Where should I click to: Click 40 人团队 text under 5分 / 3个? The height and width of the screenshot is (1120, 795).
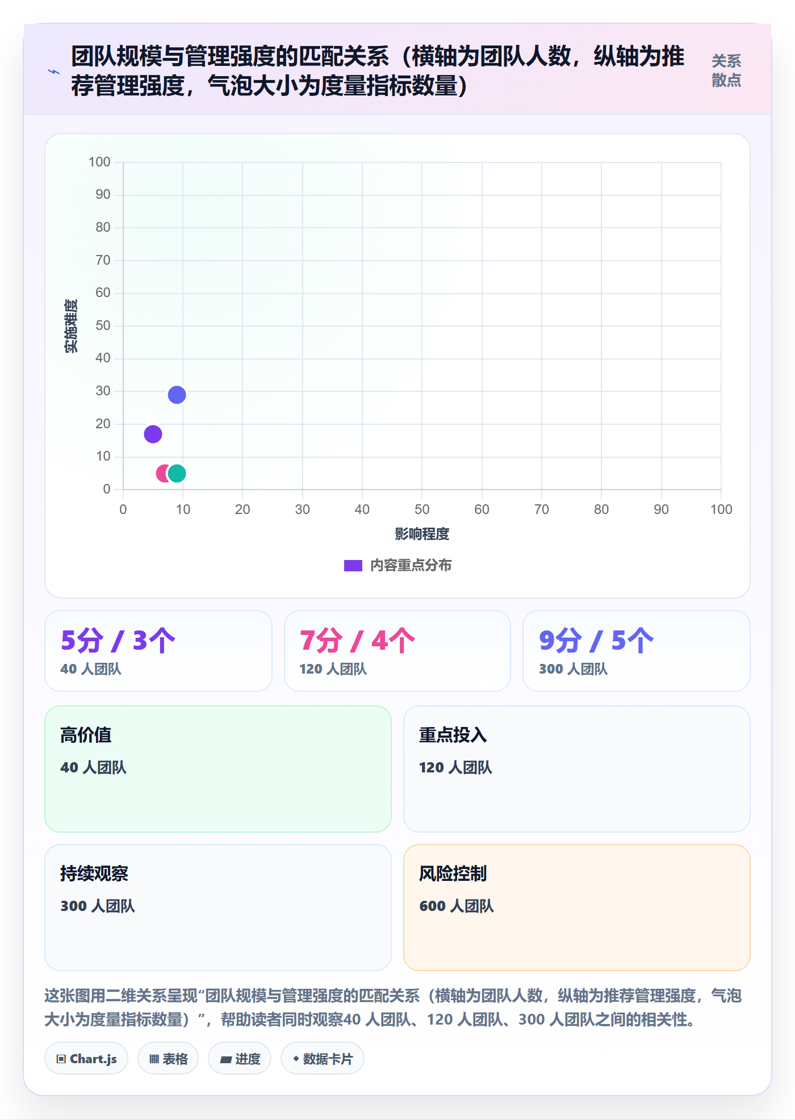pyautogui.click(x=91, y=669)
